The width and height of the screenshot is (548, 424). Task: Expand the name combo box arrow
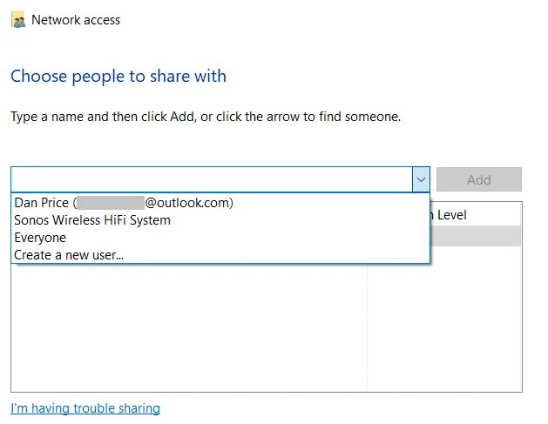[x=421, y=179]
